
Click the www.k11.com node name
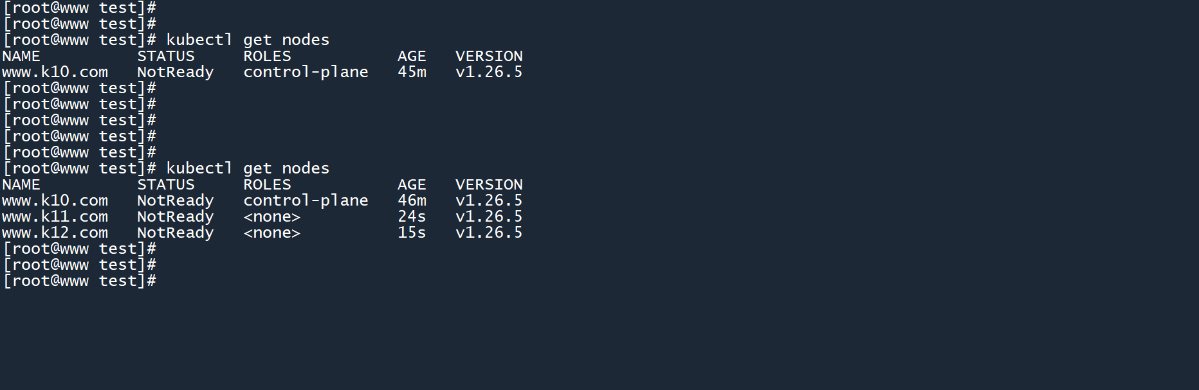(55, 217)
